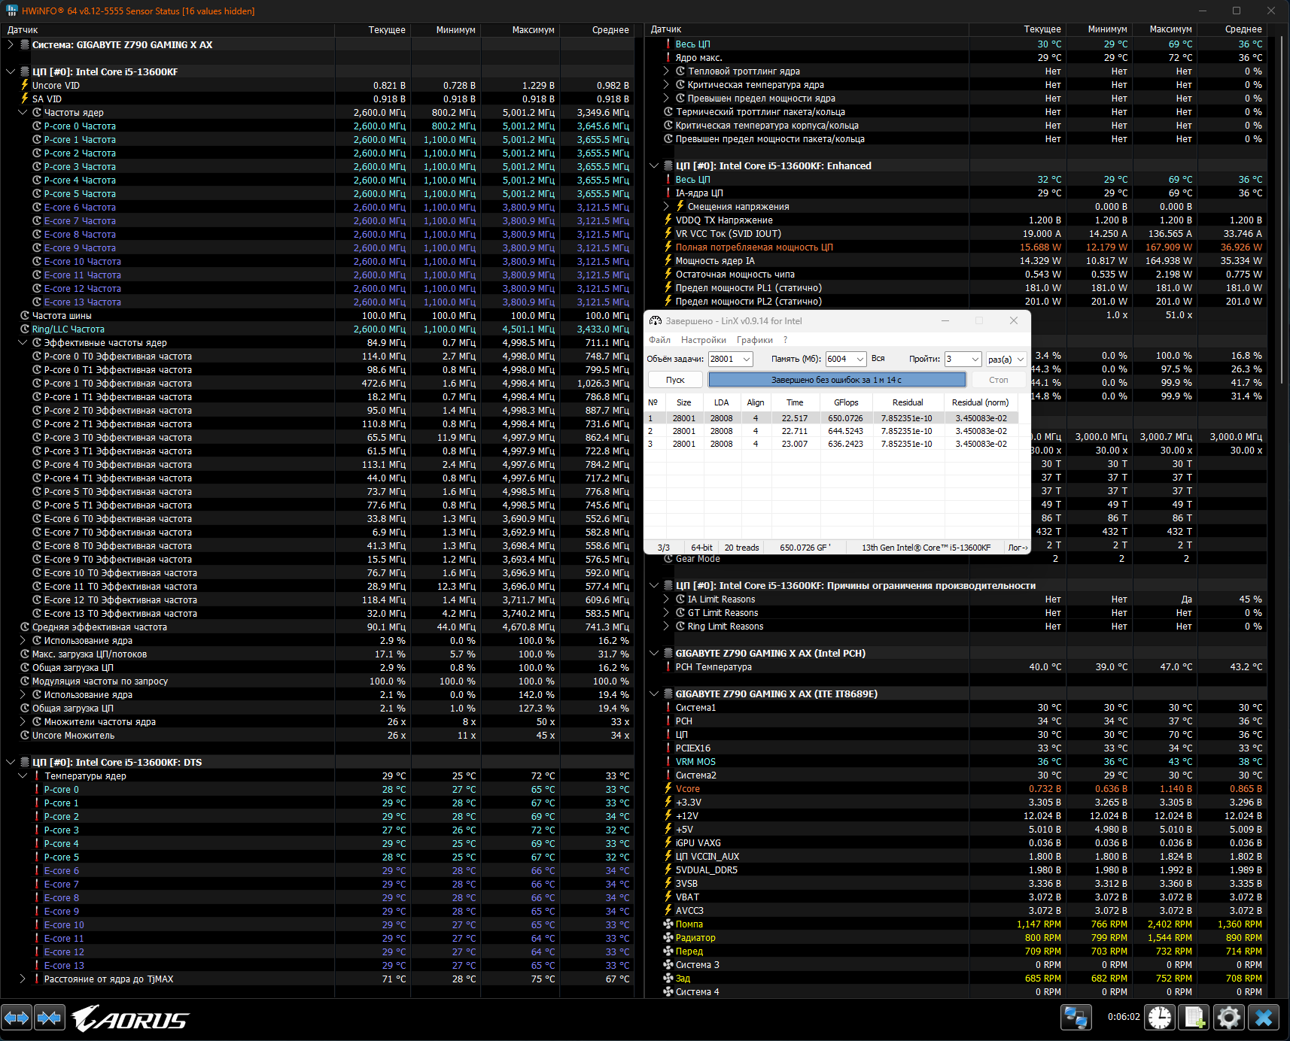Collapse the GIGABYTE Z790 GAMING X AX (Intel PCH) group

654,653
